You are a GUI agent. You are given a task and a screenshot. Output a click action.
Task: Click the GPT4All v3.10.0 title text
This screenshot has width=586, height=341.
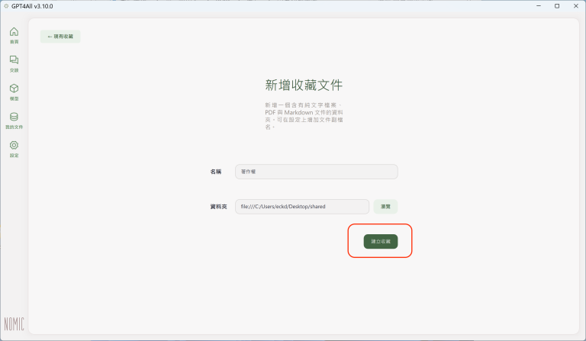(x=33, y=5)
